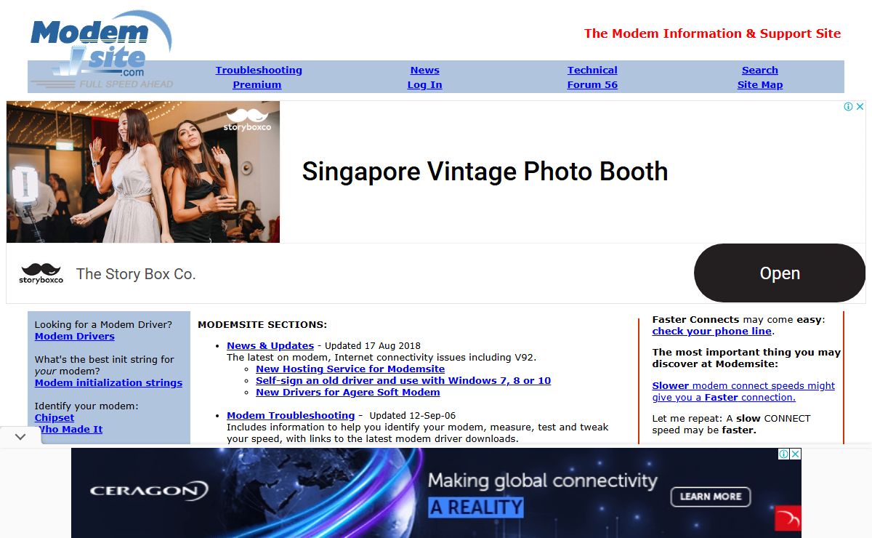Viewport: 872px width, 538px height.
Task: Open the Troubleshooting navigation link
Action: tap(259, 71)
